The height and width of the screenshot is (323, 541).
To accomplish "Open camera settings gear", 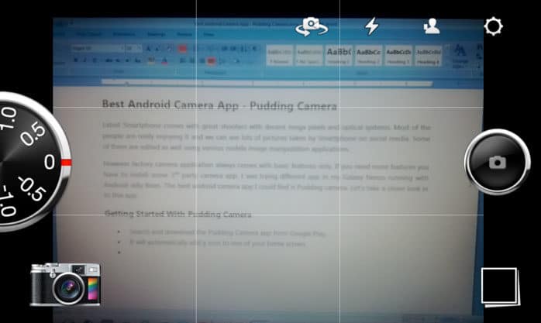I will (x=493, y=26).
